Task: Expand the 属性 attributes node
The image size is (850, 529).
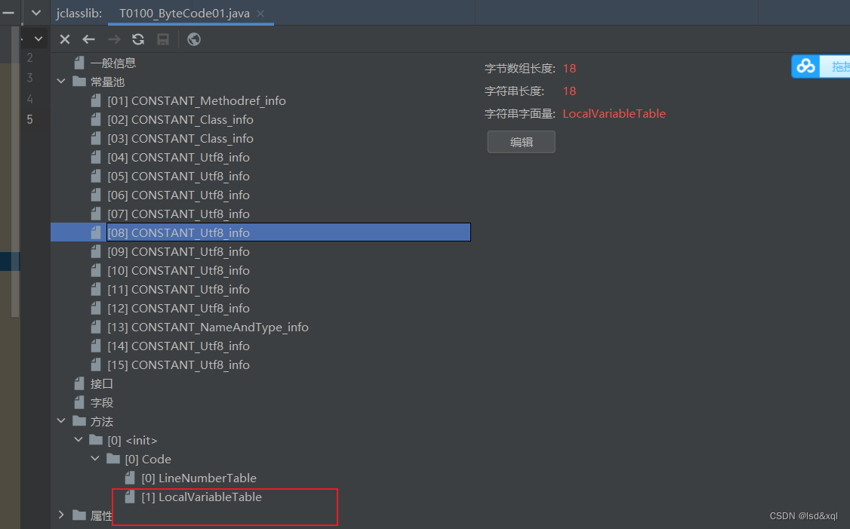Action: click(61, 515)
